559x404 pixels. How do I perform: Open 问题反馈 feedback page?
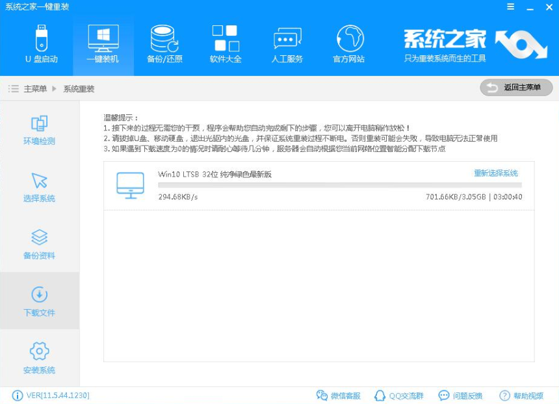(x=461, y=395)
